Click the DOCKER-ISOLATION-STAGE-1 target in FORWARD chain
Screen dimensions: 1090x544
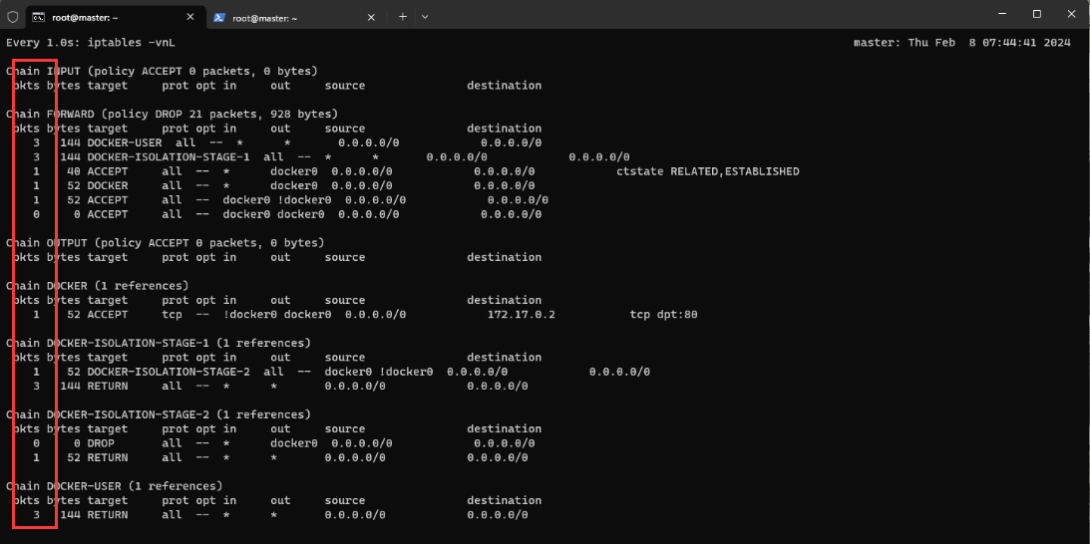pos(169,157)
